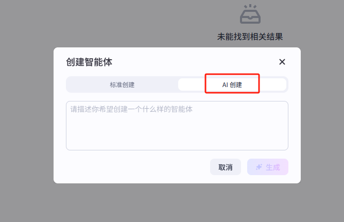Image resolution: width=344 pixels, height=222 pixels.
Task: Click the no-results tray icon above dialog
Action: (x=250, y=14)
